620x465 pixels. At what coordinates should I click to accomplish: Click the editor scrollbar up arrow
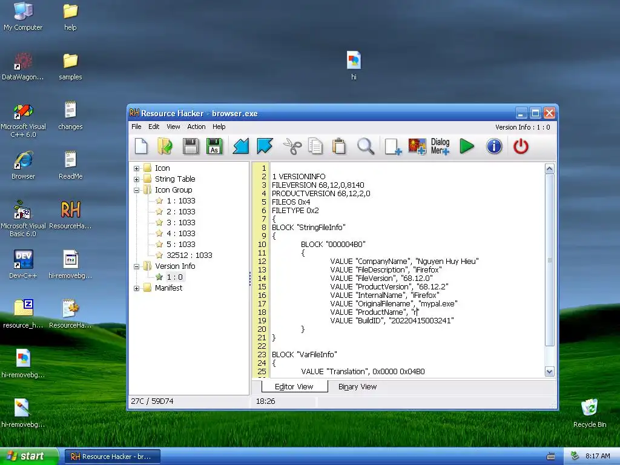click(550, 169)
